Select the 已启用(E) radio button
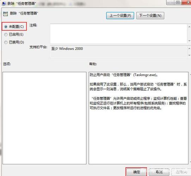Screen dimensions: 191x176 tap(6, 34)
